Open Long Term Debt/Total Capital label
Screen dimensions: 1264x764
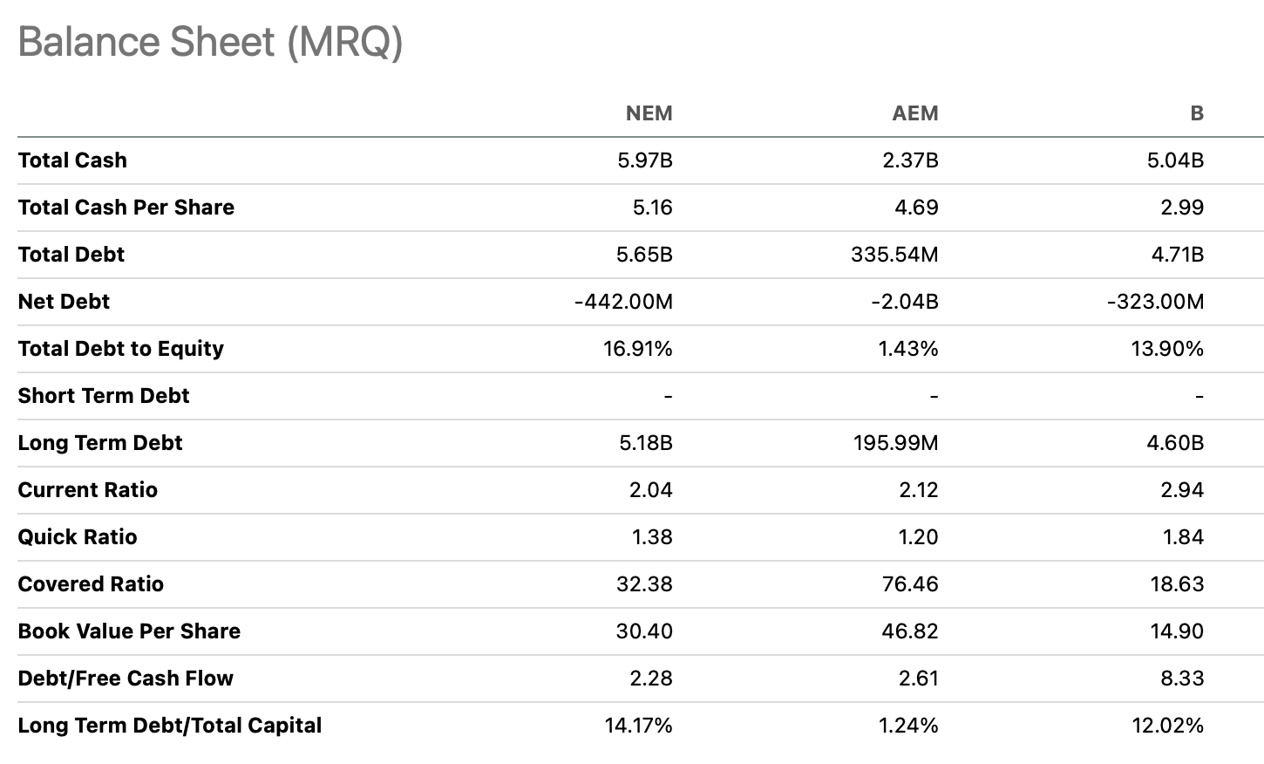(170, 726)
